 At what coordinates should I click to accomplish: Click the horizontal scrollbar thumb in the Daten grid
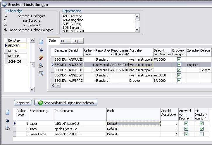point(58,86)
